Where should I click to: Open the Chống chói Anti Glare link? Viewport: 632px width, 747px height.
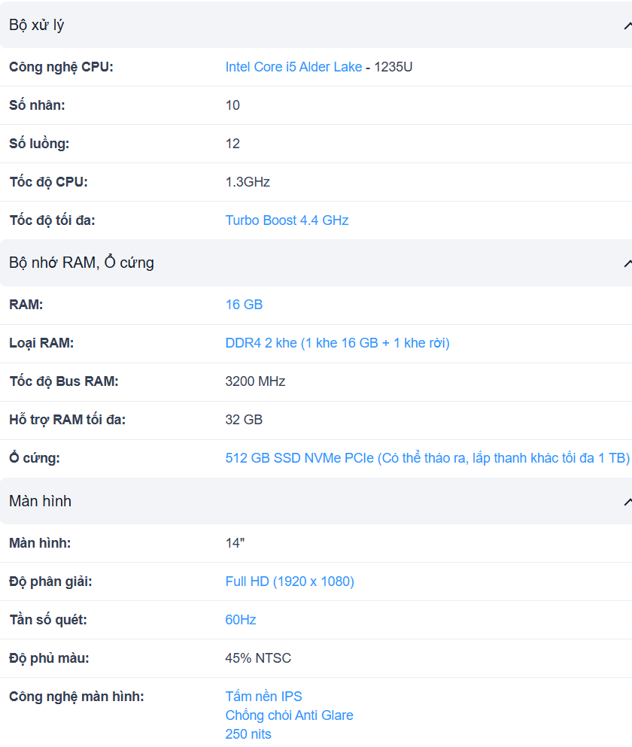[290, 715]
